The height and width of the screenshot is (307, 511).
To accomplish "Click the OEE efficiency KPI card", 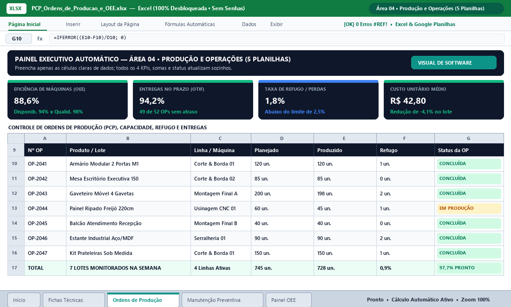I will (x=67, y=100).
